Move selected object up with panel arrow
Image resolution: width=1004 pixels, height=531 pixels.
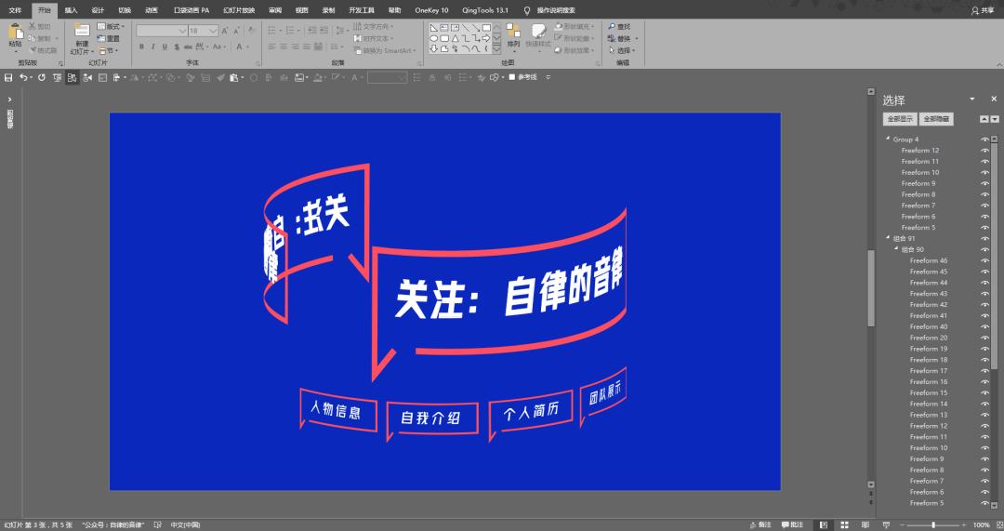984,119
